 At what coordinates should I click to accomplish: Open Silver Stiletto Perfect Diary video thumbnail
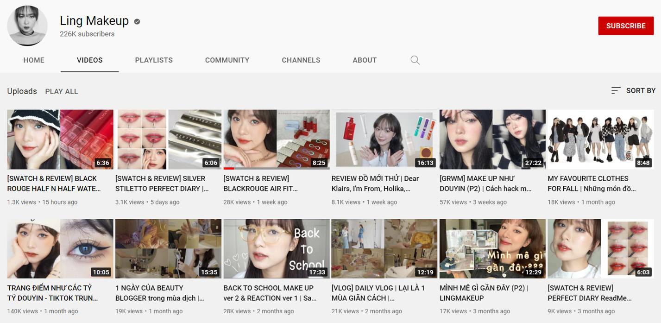coord(168,139)
